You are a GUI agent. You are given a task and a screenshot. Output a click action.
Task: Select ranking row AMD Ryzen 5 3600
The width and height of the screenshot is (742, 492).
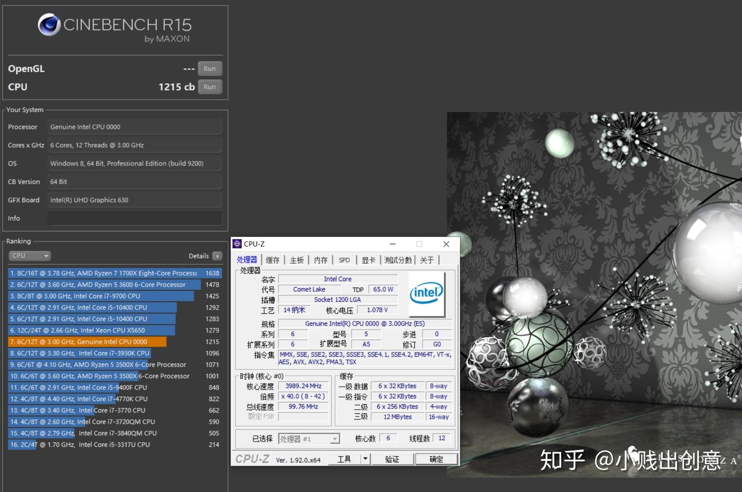114,285
